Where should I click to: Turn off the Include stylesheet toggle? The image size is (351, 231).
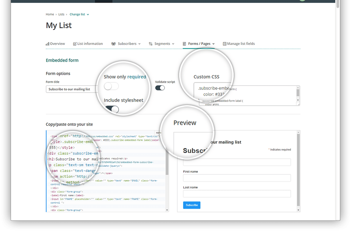[x=112, y=109]
